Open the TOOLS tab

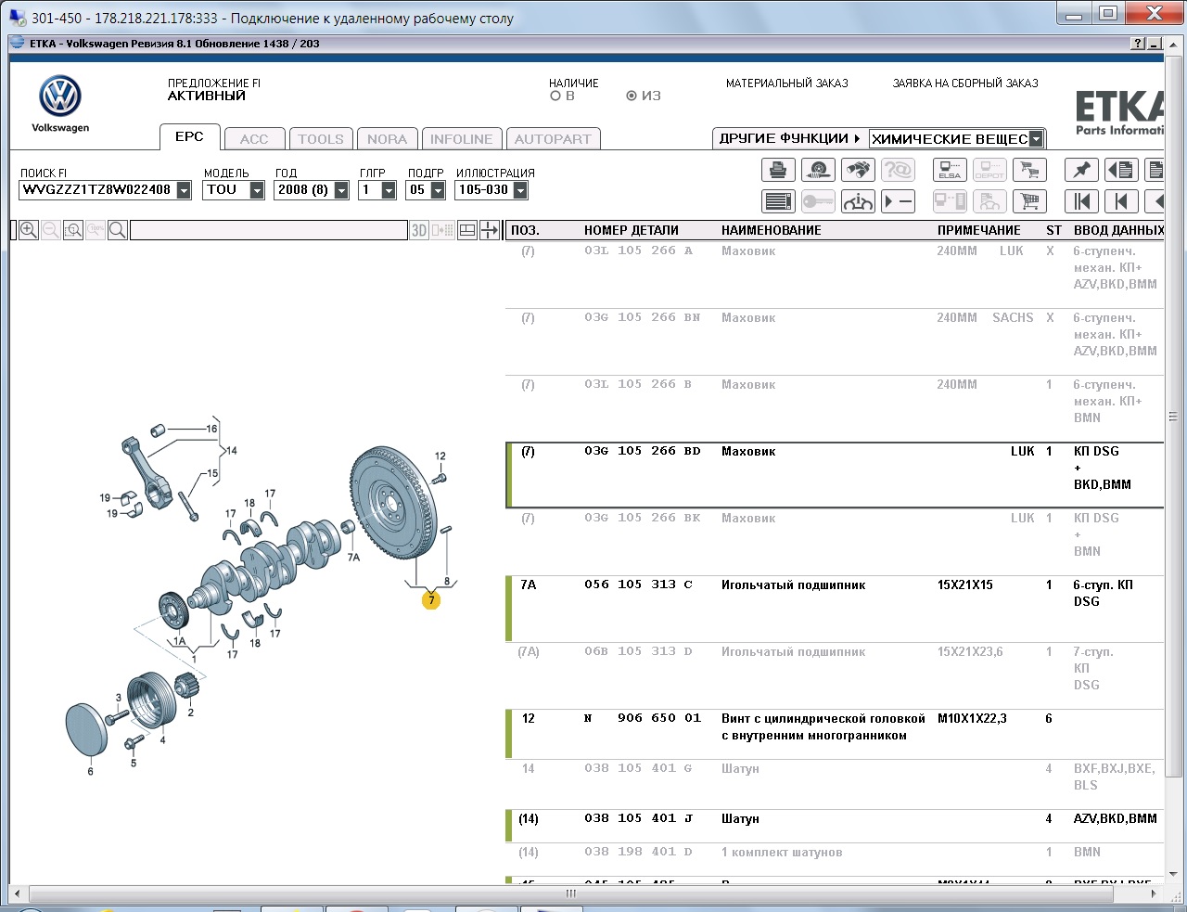click(x=321, y=139)
